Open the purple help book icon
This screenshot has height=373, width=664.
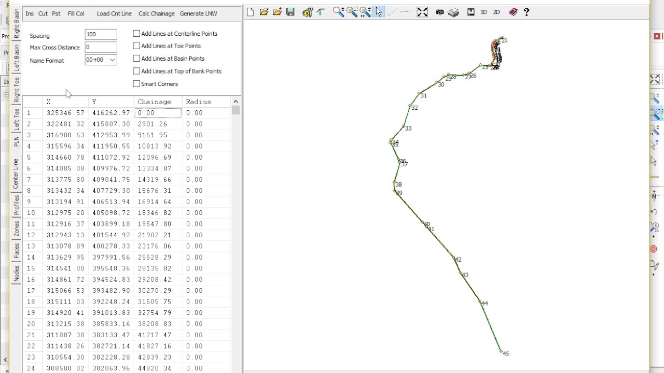pyautogui.click(x=514, y=12)
